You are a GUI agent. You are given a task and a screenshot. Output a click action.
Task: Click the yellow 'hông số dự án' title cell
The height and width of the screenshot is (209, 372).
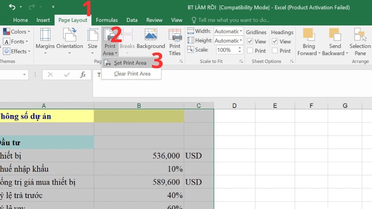(x=47, y=116)
